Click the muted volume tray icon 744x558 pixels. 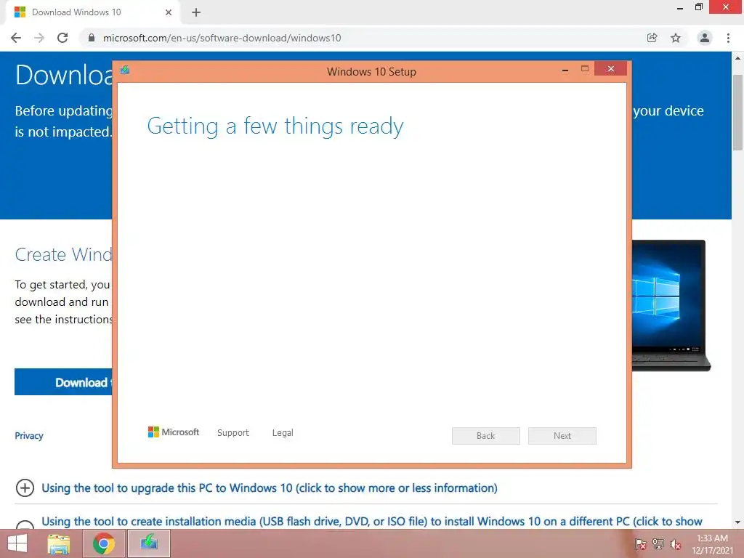pyautogui.click(x=676, y=545)
